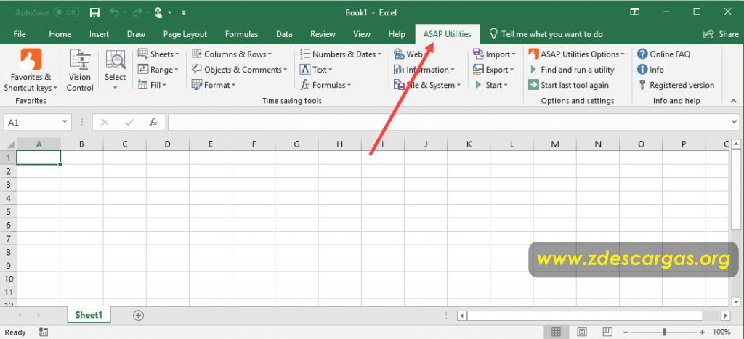Expand the formula bar
The image size is (744, 339).
(x=735, y=123)
